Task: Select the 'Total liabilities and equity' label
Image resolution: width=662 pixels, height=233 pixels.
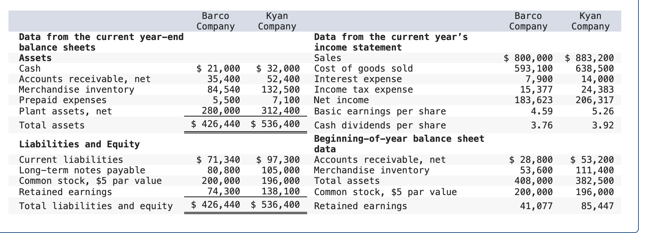Action: [x=96, y=206]
